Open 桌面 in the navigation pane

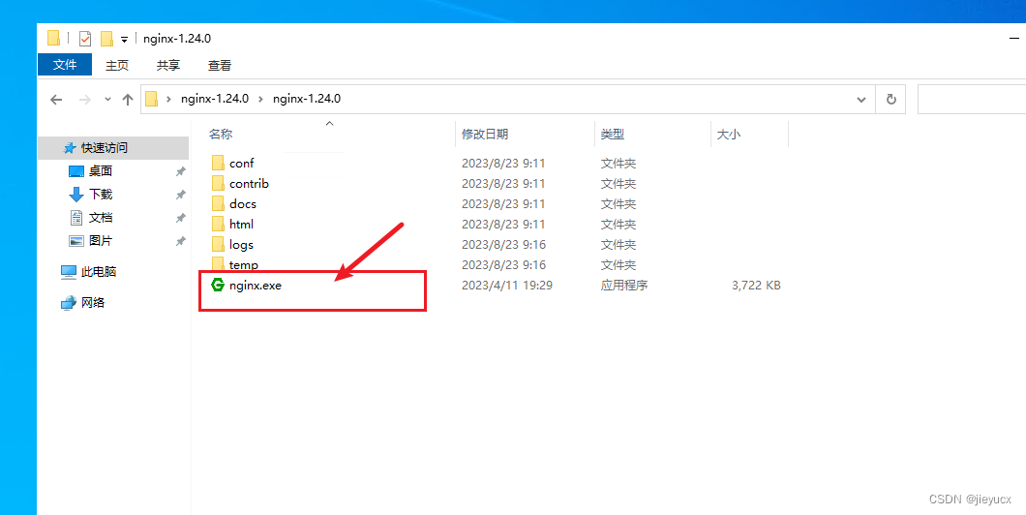(x=101, y=171)
